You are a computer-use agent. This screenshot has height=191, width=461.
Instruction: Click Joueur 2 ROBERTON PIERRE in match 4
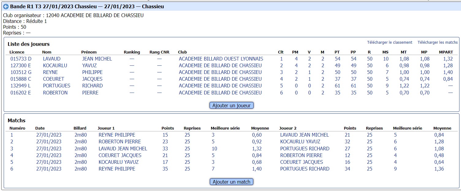point(301,155)
